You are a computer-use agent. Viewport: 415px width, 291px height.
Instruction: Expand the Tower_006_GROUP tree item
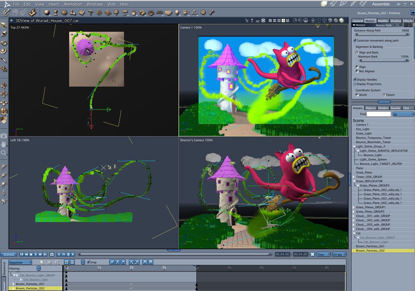coord(354,177)
